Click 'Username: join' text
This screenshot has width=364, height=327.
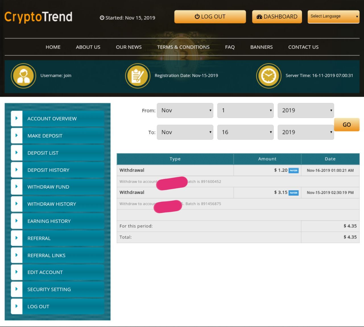coord(56,75)
